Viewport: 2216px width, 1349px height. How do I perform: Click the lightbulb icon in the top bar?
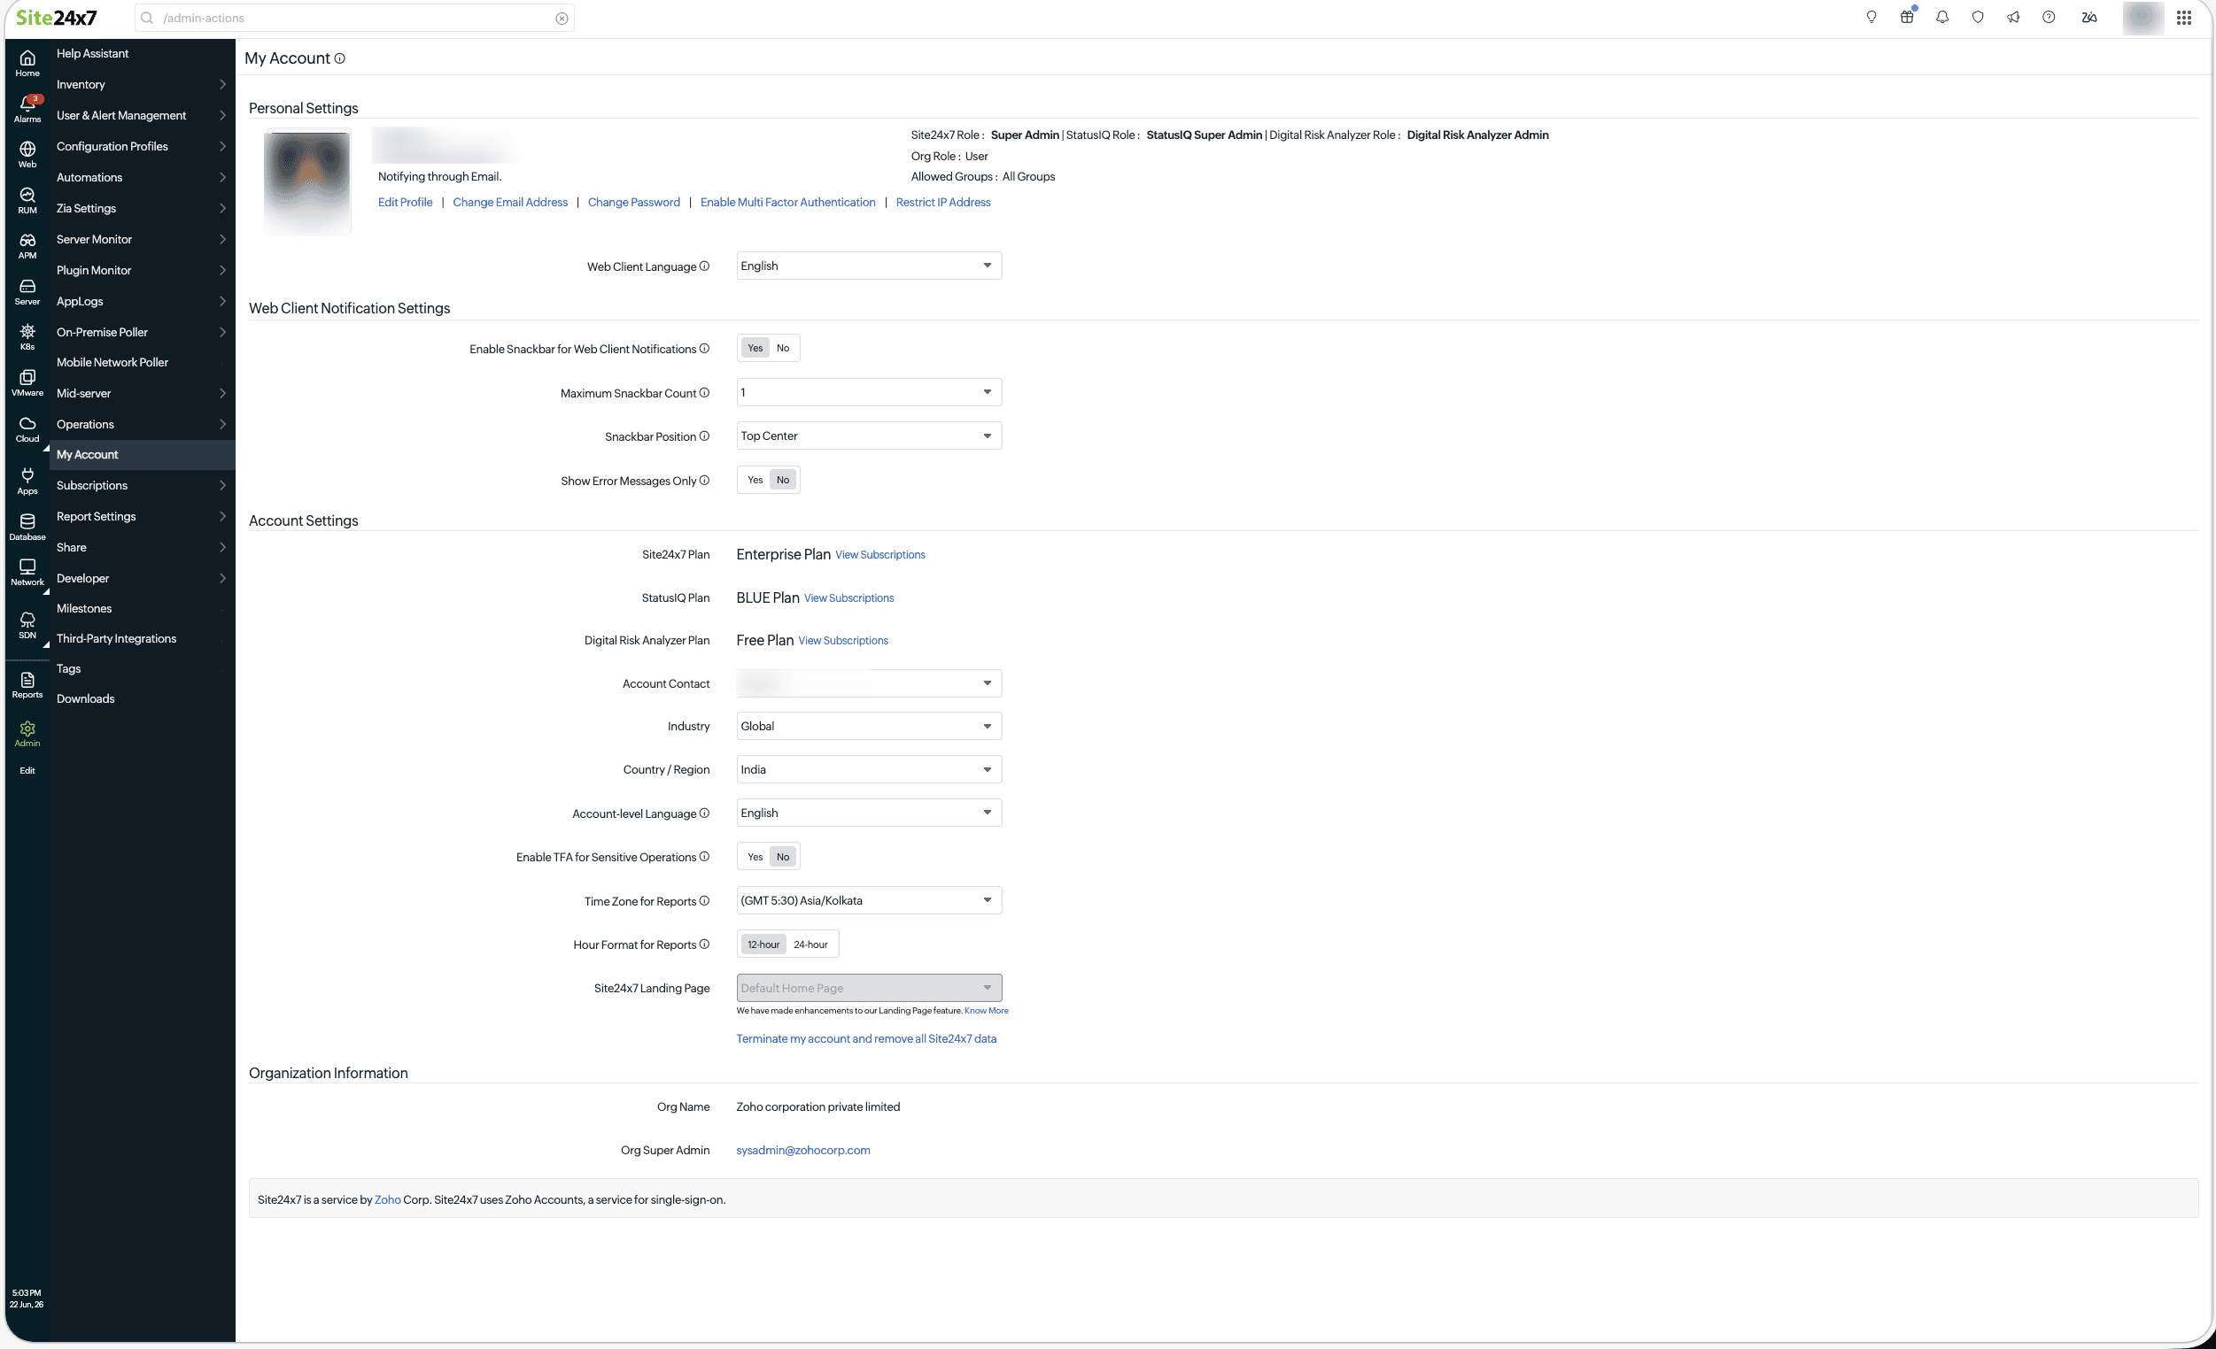1871,17
